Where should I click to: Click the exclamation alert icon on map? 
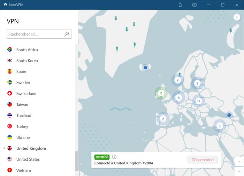click(x=237, y=17)
